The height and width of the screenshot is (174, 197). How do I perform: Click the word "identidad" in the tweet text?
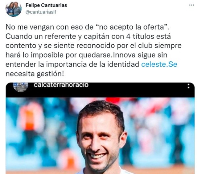coord(123,64)
